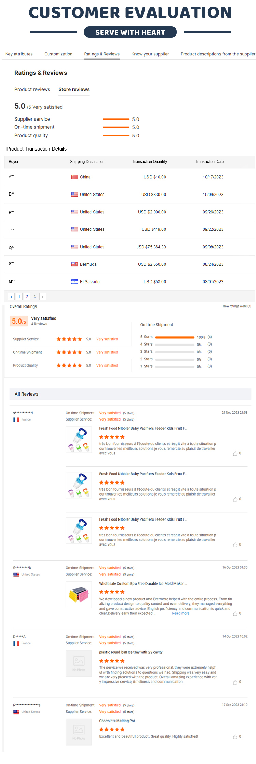
Task: Open How ratings work link
Action: [x=234, y=306]
